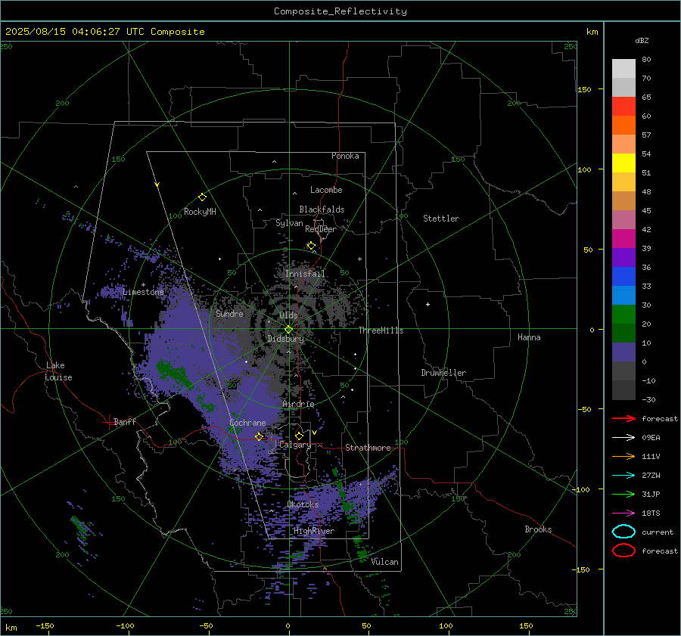This screenshot has width=681, height=636.
Task: Click the 51 dBZ yellow color swatch
Action: coord(623,163)
